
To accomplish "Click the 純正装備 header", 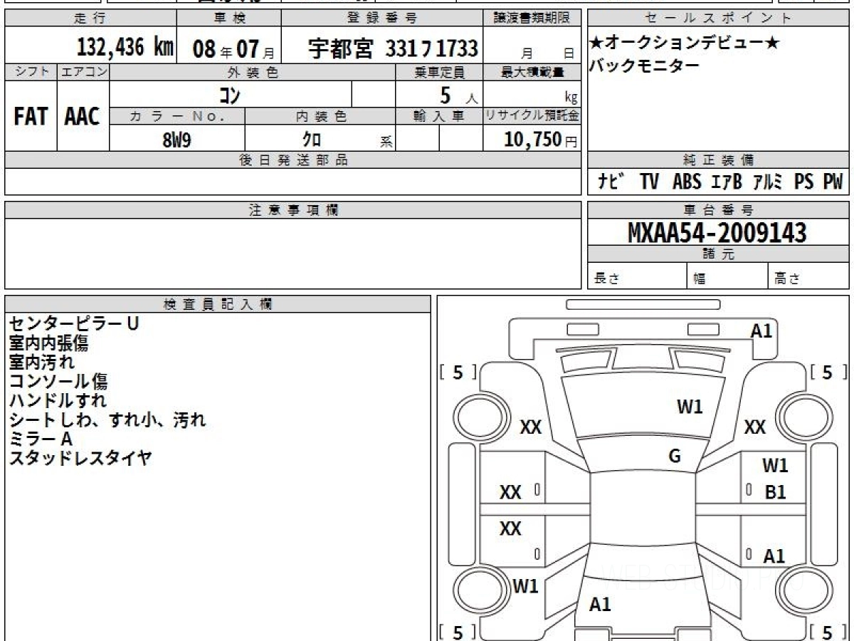I will (718, 160).
